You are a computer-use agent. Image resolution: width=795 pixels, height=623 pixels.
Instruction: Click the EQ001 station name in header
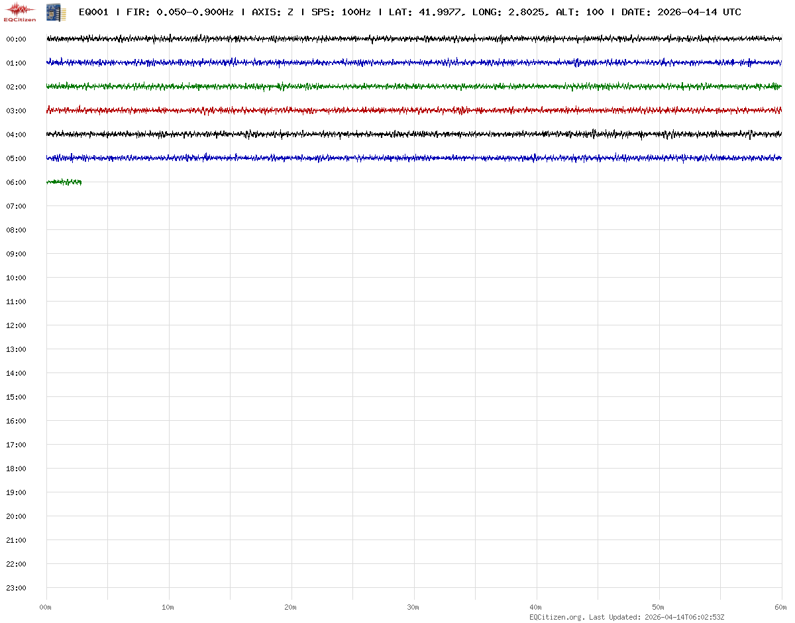tap(93, 12)
